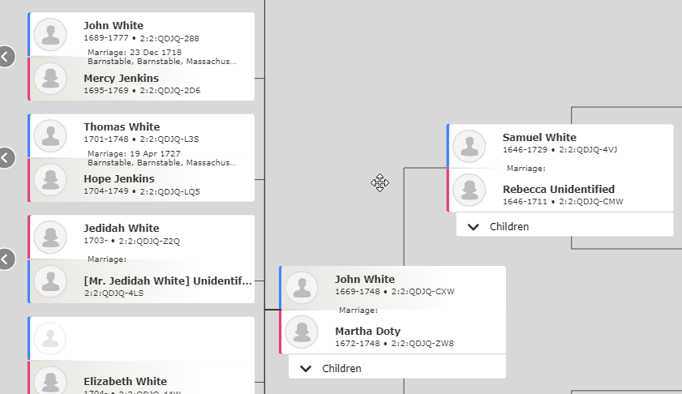Click John White 1669-1748 portrait icon

tap(302, 288)
